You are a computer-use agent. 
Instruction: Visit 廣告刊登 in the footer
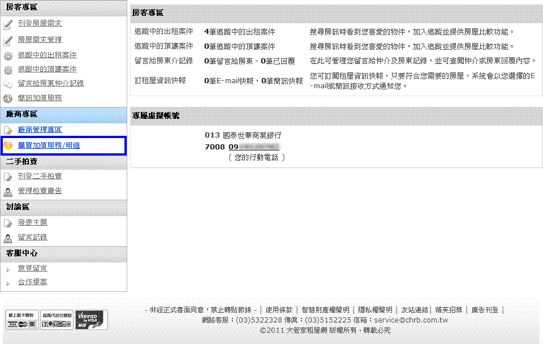485,310
